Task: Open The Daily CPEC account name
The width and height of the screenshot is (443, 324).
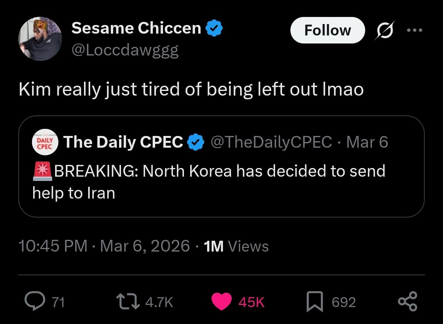Action: pos(123,142)
